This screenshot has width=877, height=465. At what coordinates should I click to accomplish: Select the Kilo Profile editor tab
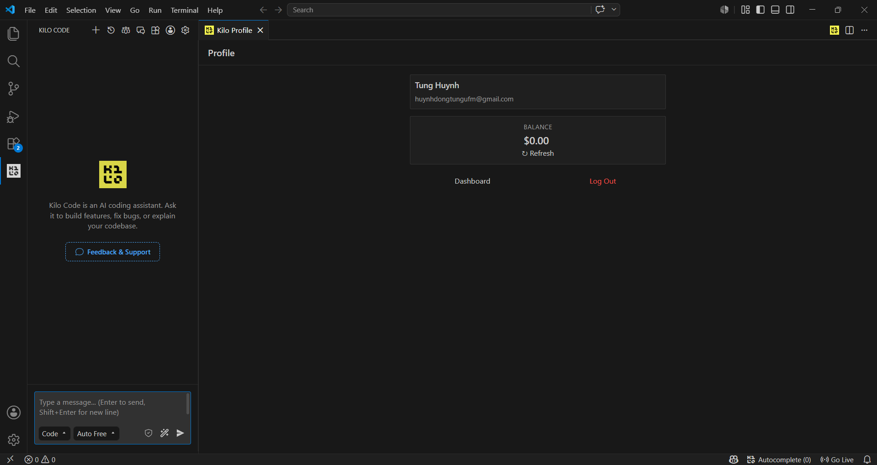pyautogui.click(x=234, y=30)
